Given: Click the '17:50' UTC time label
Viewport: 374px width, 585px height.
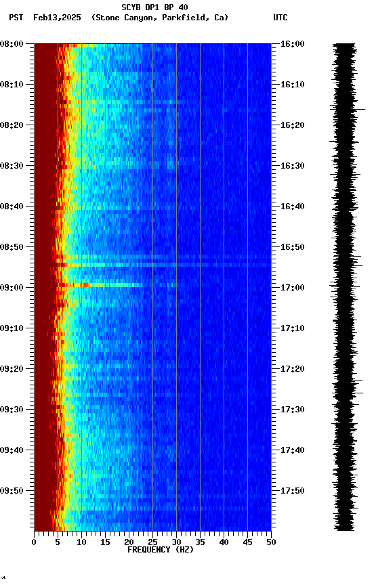Looking at the screenshot, I should (x=293, y=491).
